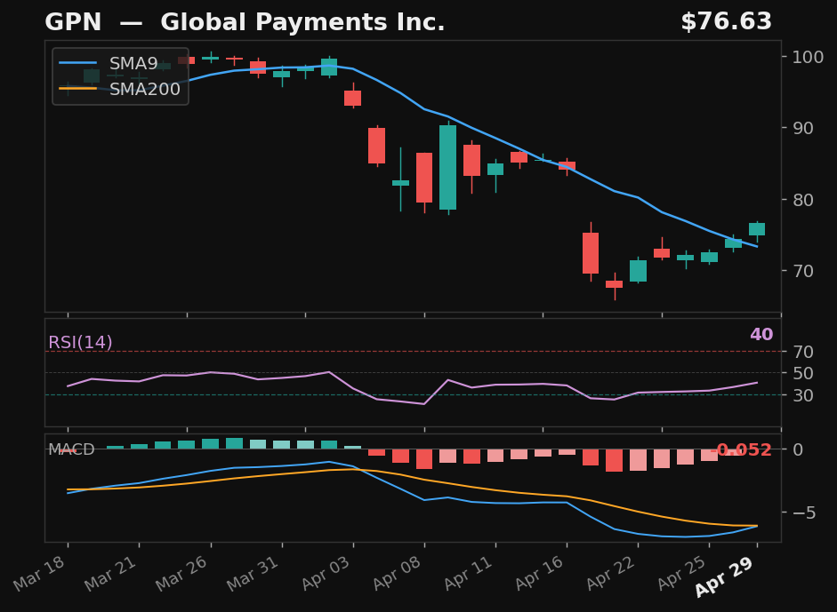Click the bold Apr 29 date label

(x=724, y=576)
